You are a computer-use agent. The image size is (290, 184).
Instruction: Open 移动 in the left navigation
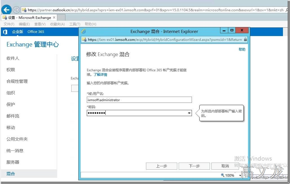point(10,128)
